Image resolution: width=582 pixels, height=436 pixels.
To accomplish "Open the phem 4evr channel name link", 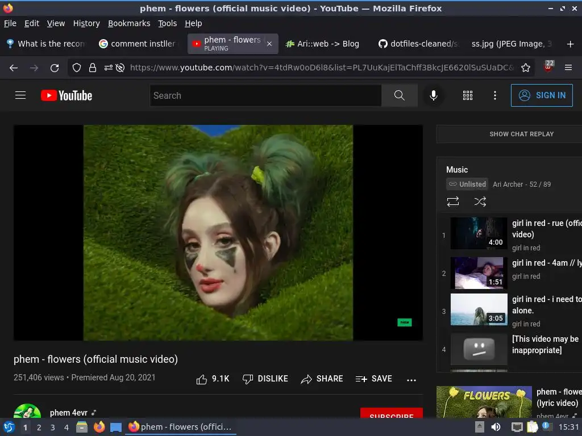I will pyautogui.click(x=69, y=413).
